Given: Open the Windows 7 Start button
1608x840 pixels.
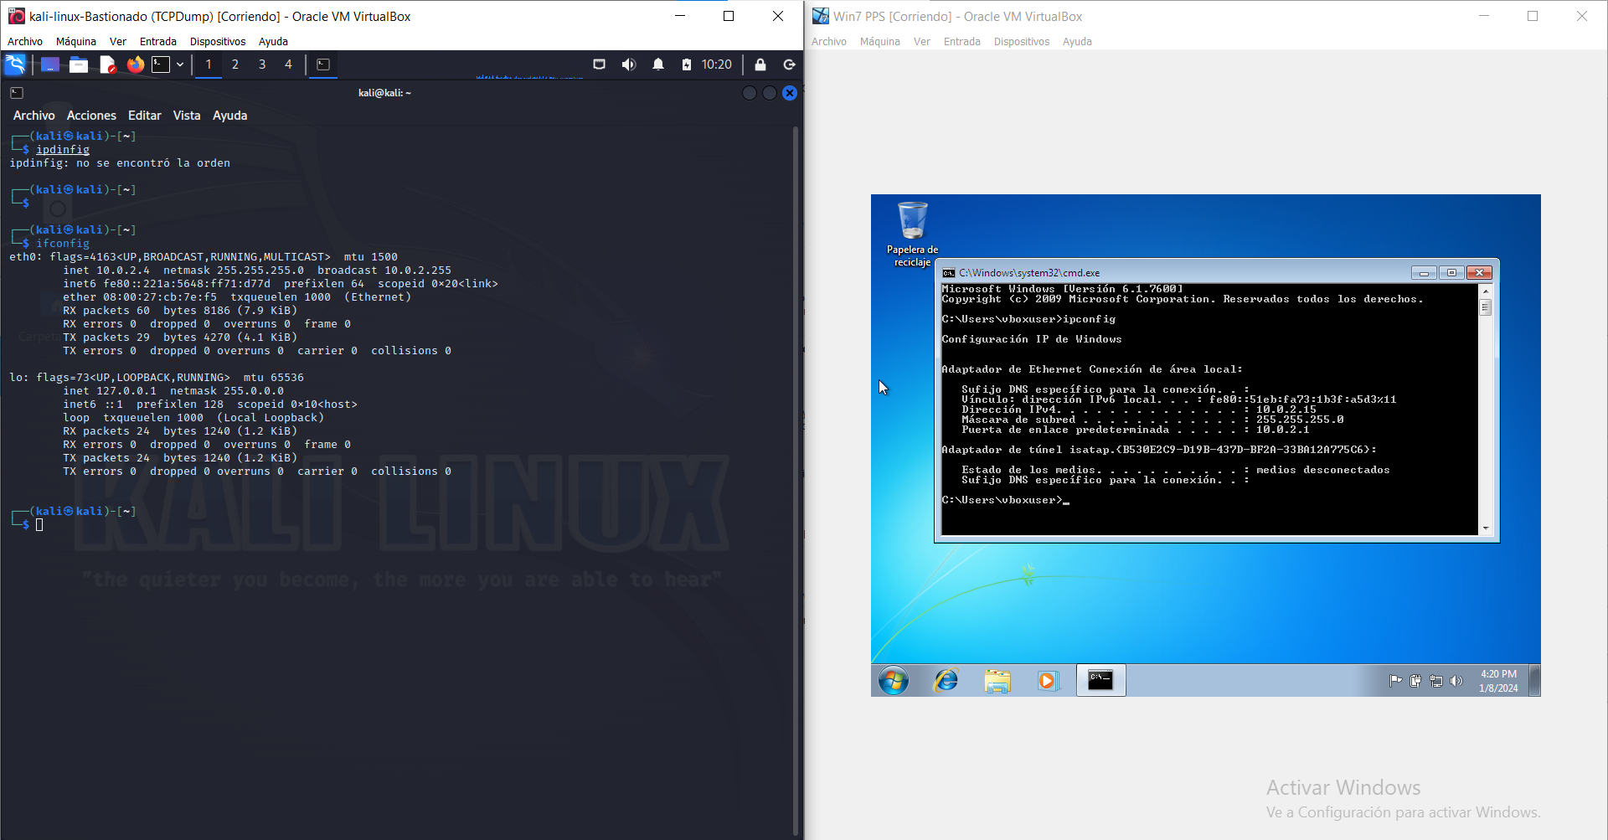Looking at the screenshot, I should tap(894, 681).
